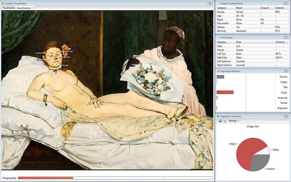Switch to the Visualization tab

9,8
